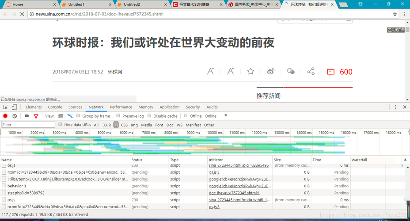Open the share icon on the article
This screenshot has width=410, height=221.
[x=311, y=71]
